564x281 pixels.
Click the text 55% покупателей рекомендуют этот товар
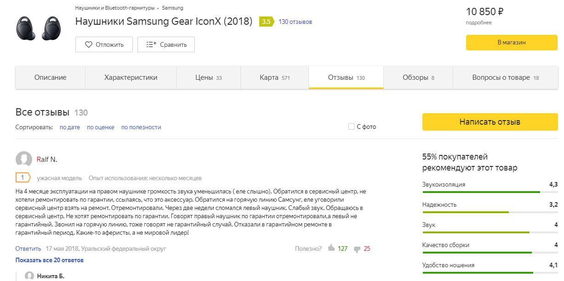click(x=470, y=162)
